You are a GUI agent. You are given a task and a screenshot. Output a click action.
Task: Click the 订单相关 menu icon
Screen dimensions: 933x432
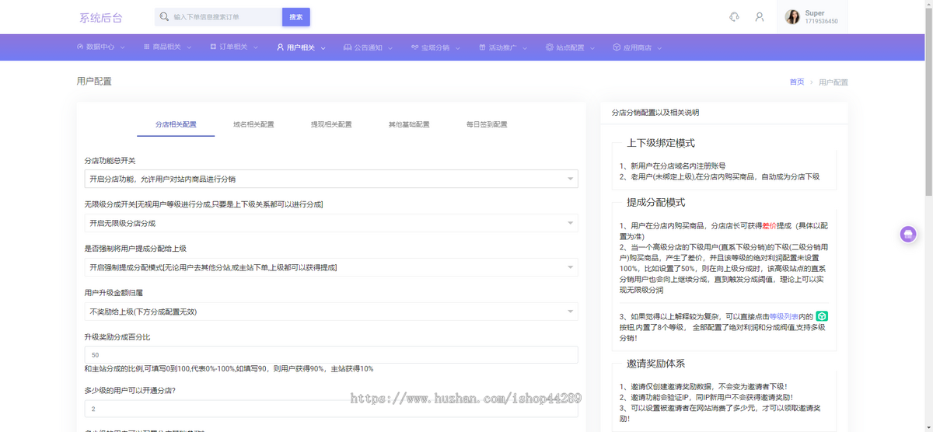point(213,47)
